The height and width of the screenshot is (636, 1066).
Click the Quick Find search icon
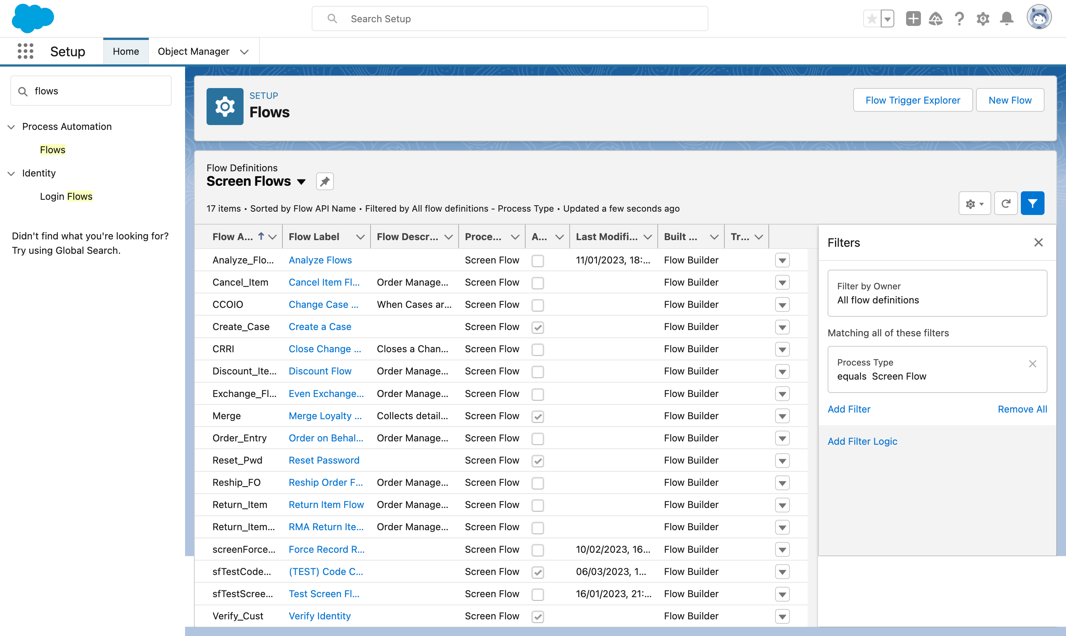pyautogui.click(x=23, y=91)
